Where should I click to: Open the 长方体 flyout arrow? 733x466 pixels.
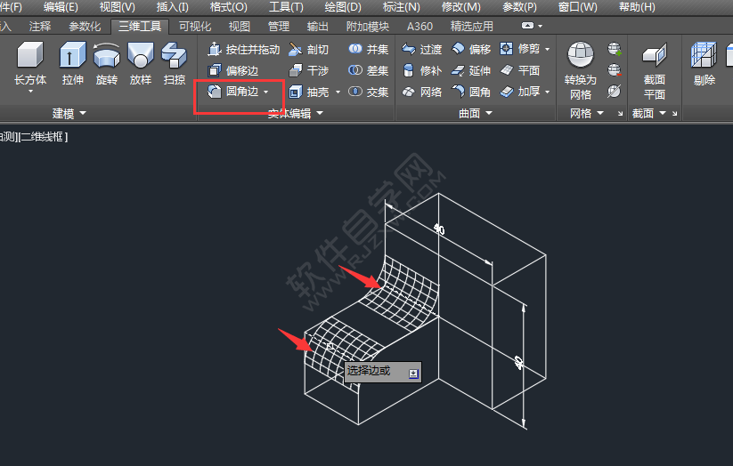[x=30, y=91]
